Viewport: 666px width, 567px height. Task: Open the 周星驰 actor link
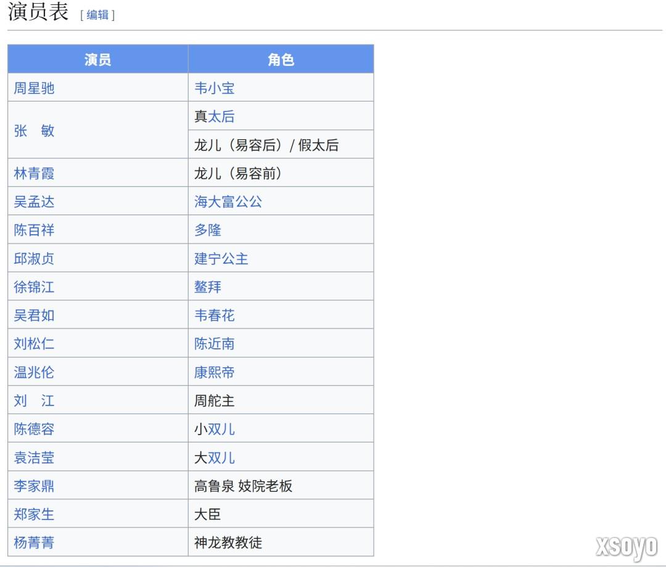[x=34, y=88]
